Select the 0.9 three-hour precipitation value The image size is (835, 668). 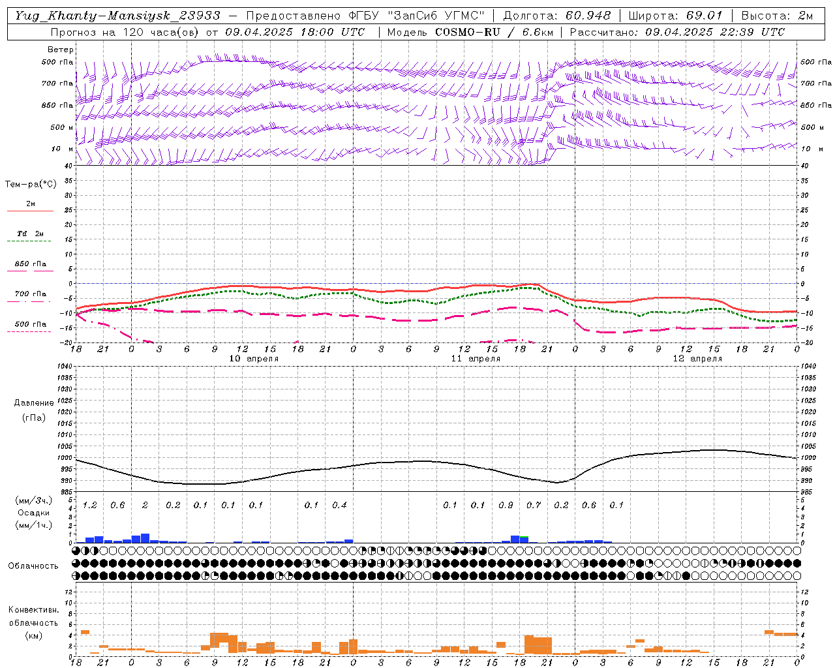click(506, 506)
